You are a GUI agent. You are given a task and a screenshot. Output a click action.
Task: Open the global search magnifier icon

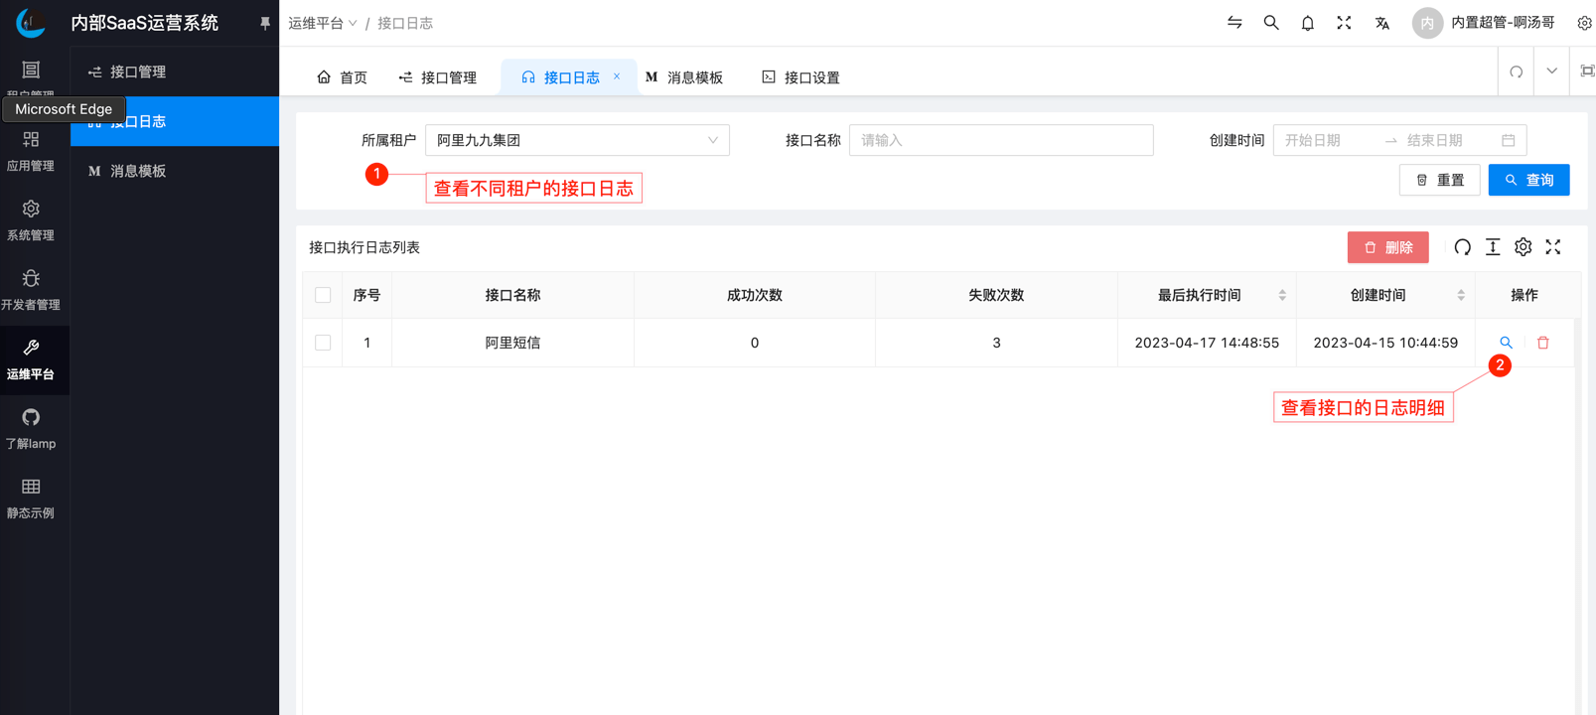coord(1270,23)
